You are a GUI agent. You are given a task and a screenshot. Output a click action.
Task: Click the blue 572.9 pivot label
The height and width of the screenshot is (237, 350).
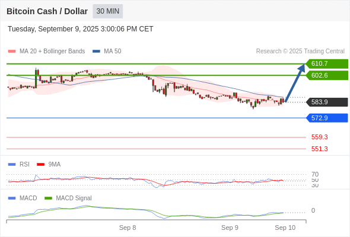tap(327, 118)
